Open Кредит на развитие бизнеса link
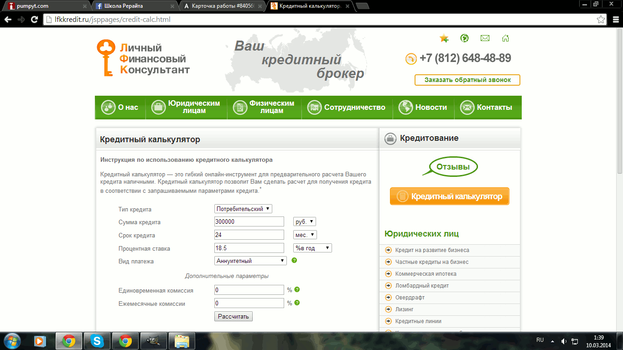This screenshot has height=350, width=623. click(432, 250)
